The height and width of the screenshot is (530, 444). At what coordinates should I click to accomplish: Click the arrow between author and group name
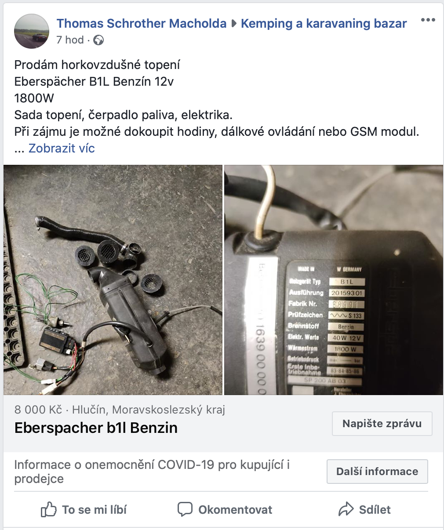(x=234, y=24)
